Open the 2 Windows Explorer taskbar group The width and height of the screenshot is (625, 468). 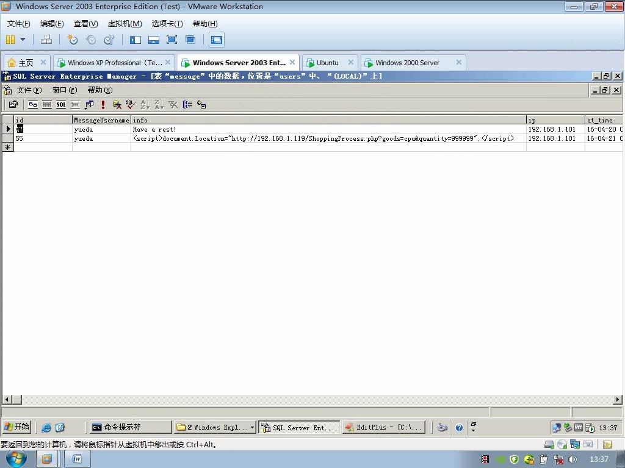(x=215, y=427)
